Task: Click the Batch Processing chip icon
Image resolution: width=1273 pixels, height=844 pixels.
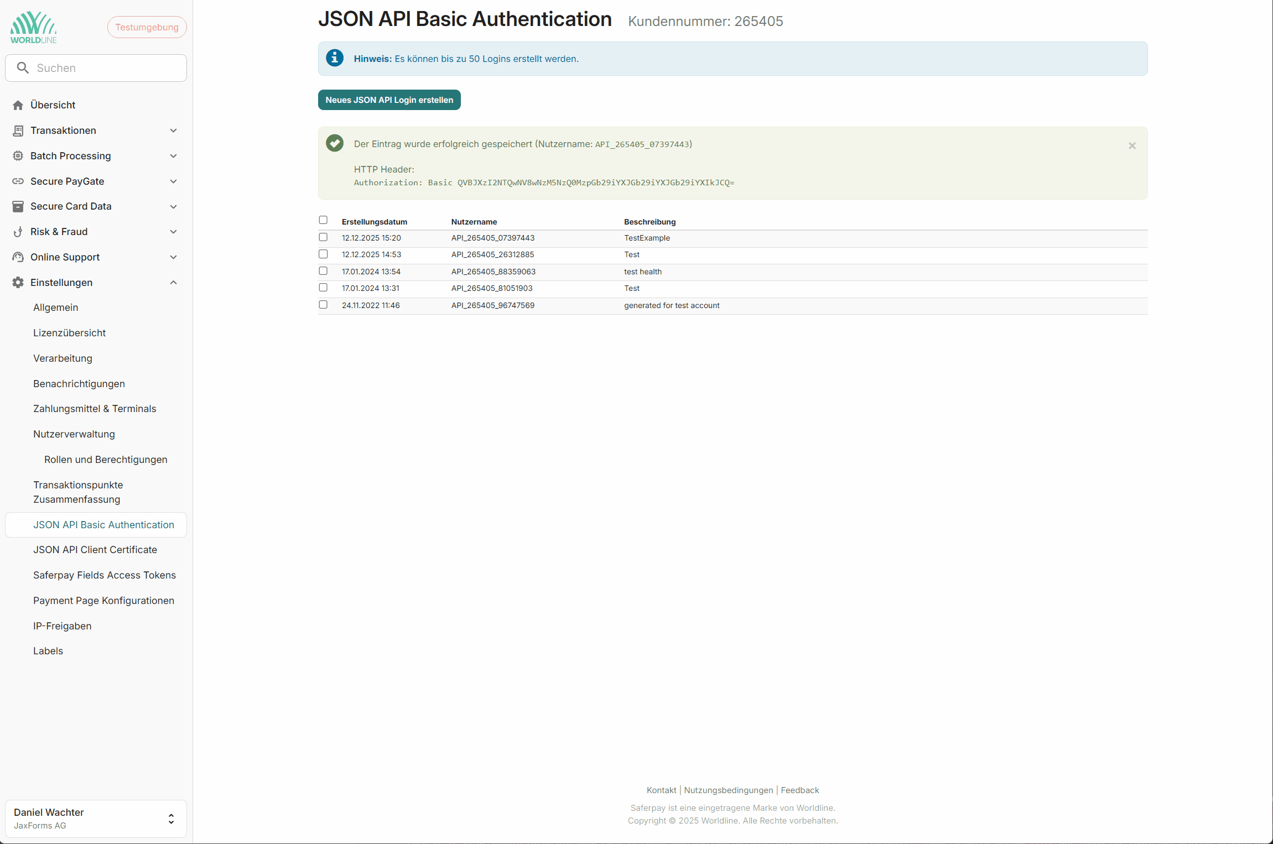Action: pyautogui.click(x=18, y=156)
